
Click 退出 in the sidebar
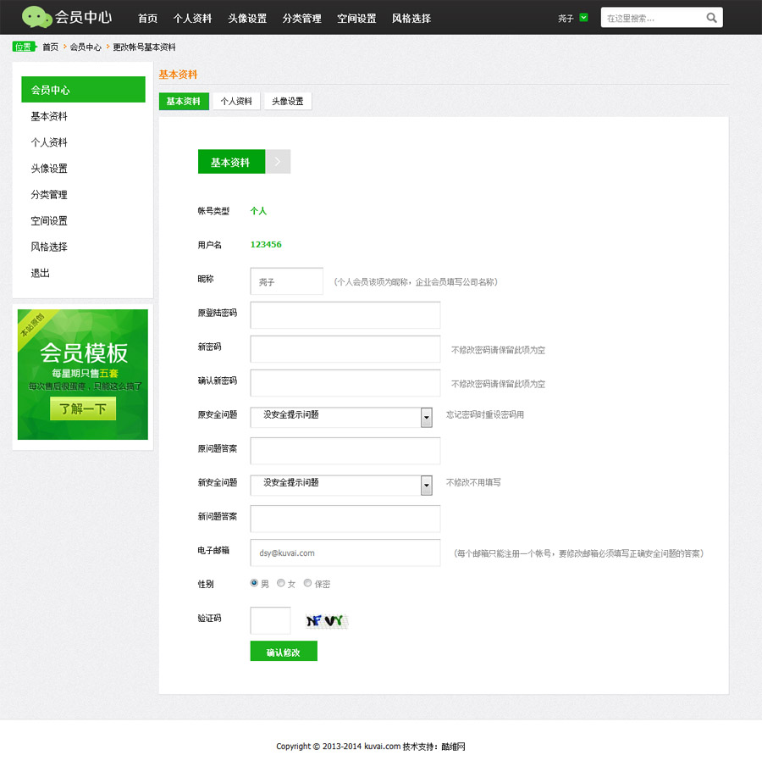(x=41, y=274)
